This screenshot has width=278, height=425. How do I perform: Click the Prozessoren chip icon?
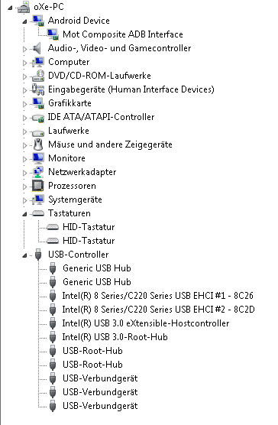pyautogui.click(x=38, y=186)
